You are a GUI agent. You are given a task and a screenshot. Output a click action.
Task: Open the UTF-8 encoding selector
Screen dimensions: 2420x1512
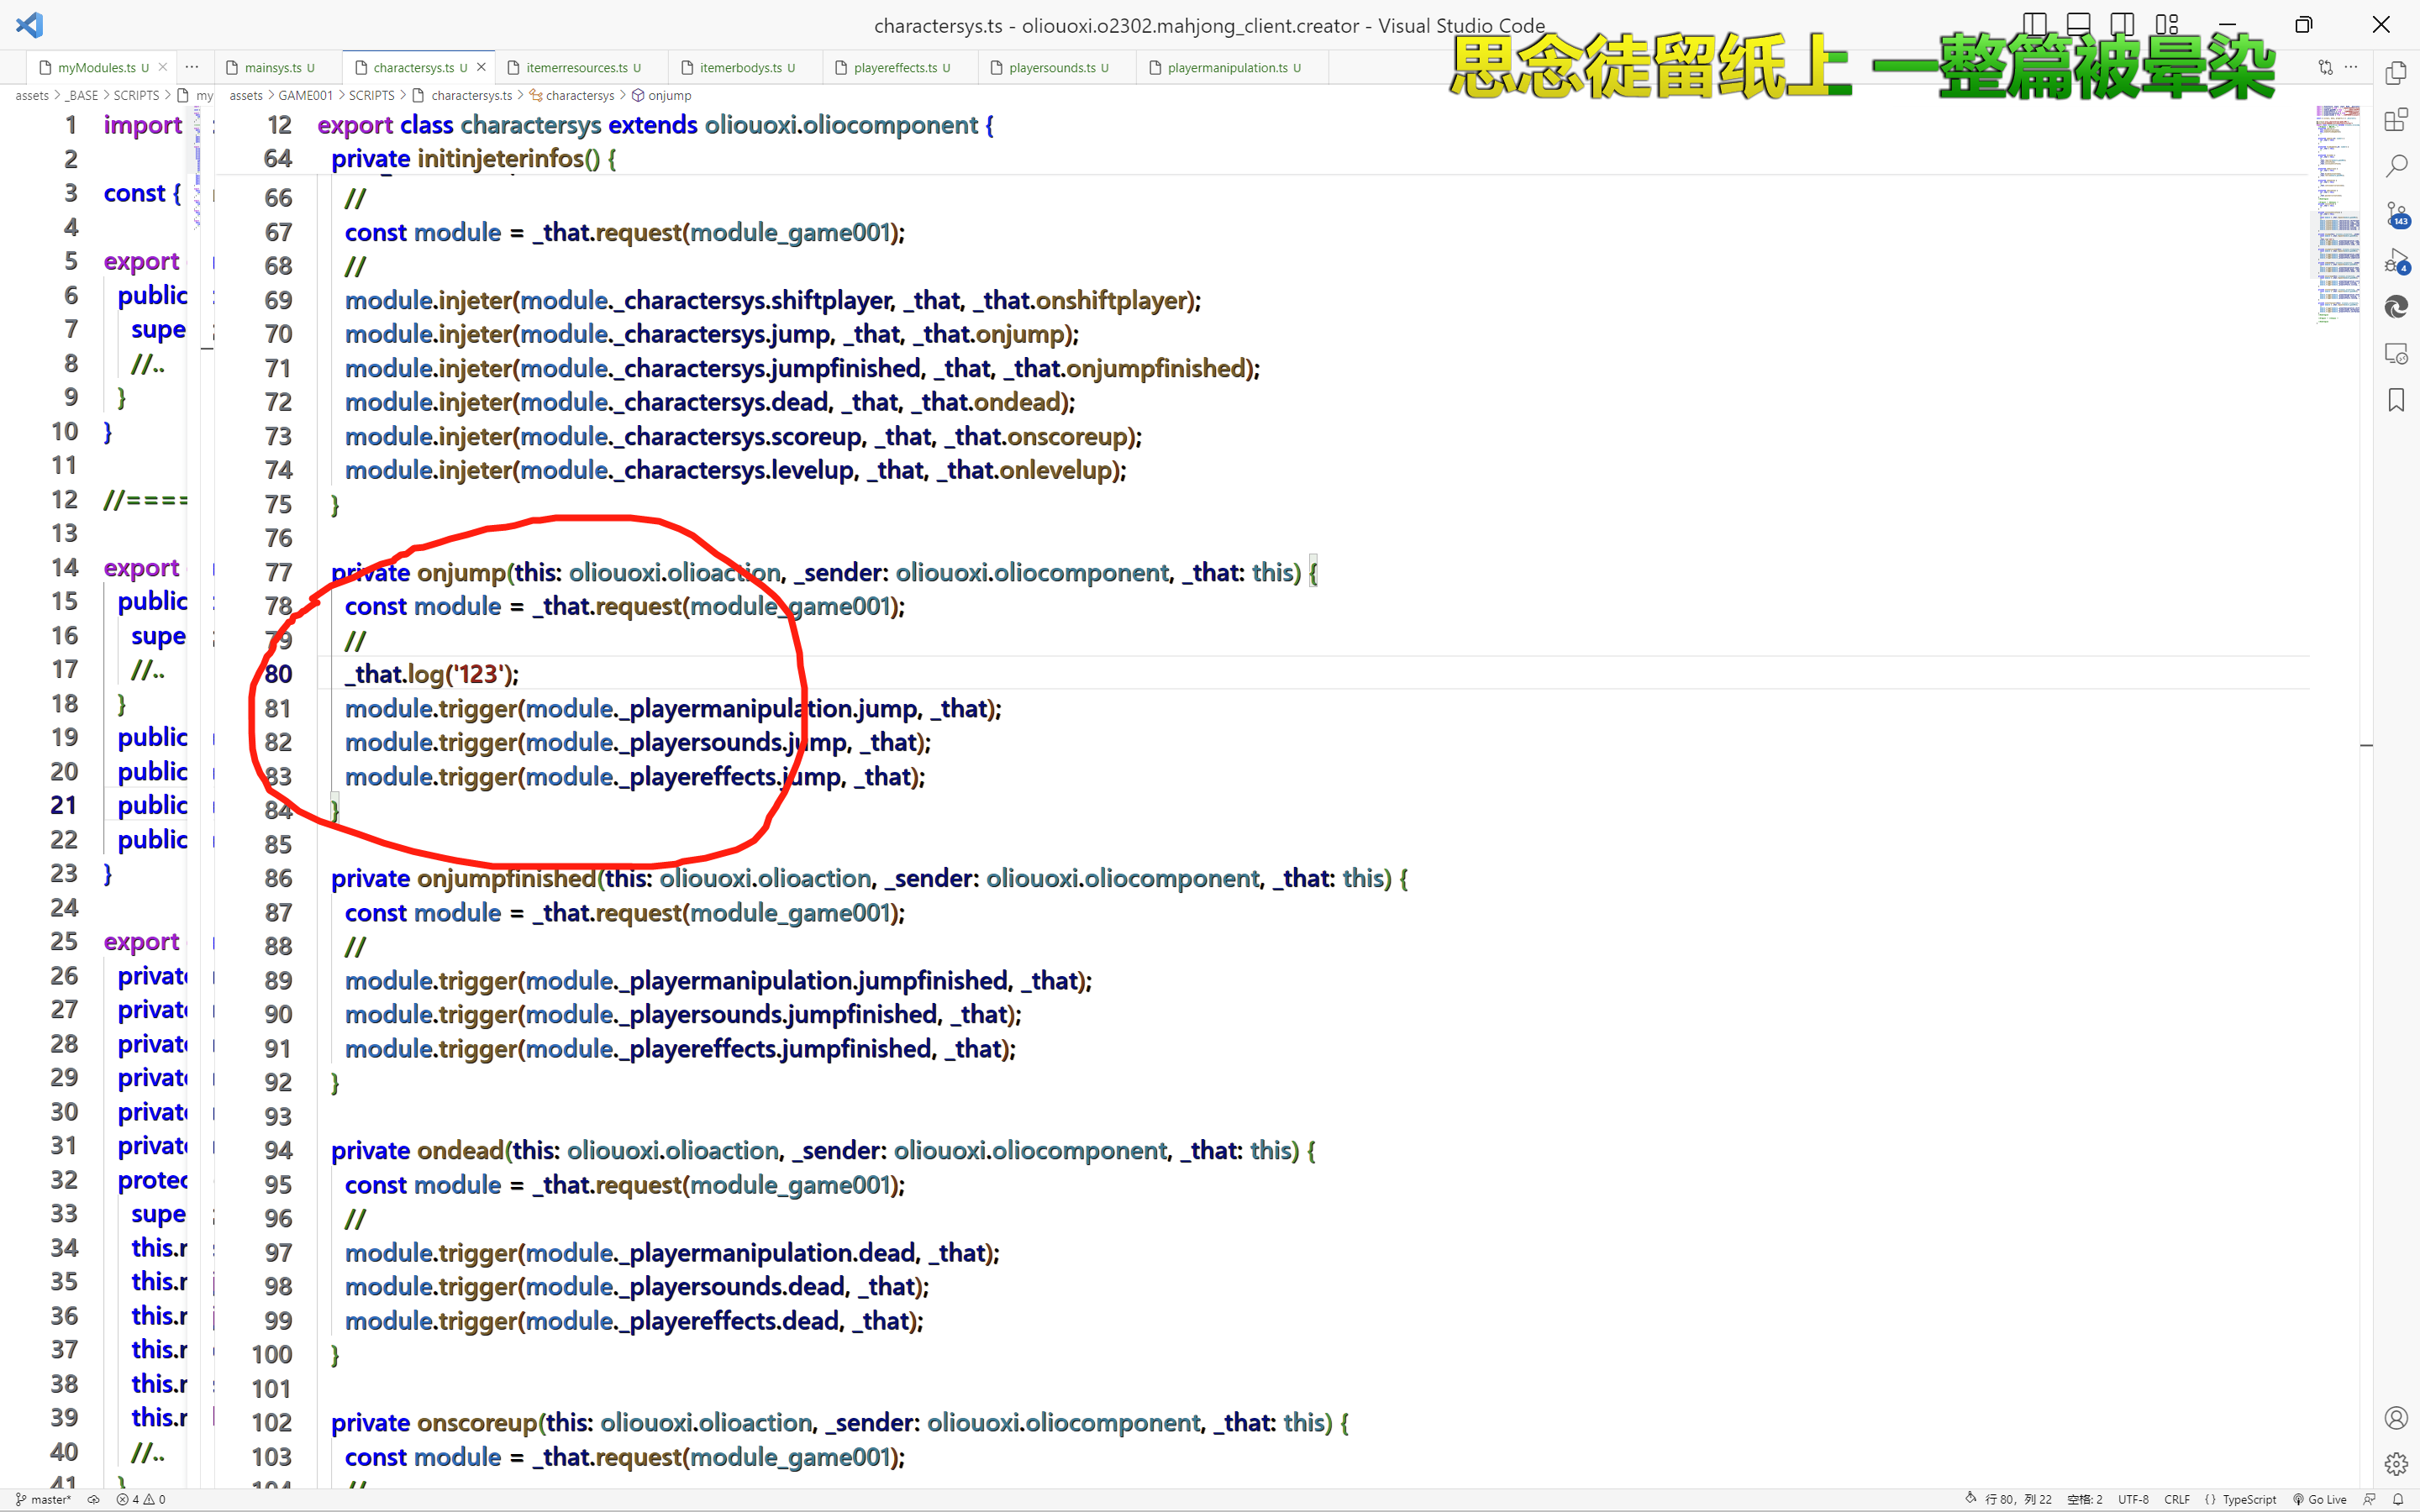(x=2133, y=1499)
